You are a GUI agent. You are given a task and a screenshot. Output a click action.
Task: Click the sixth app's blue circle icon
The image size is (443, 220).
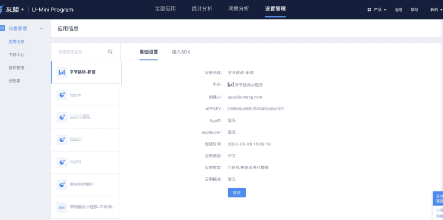[62, 185]
